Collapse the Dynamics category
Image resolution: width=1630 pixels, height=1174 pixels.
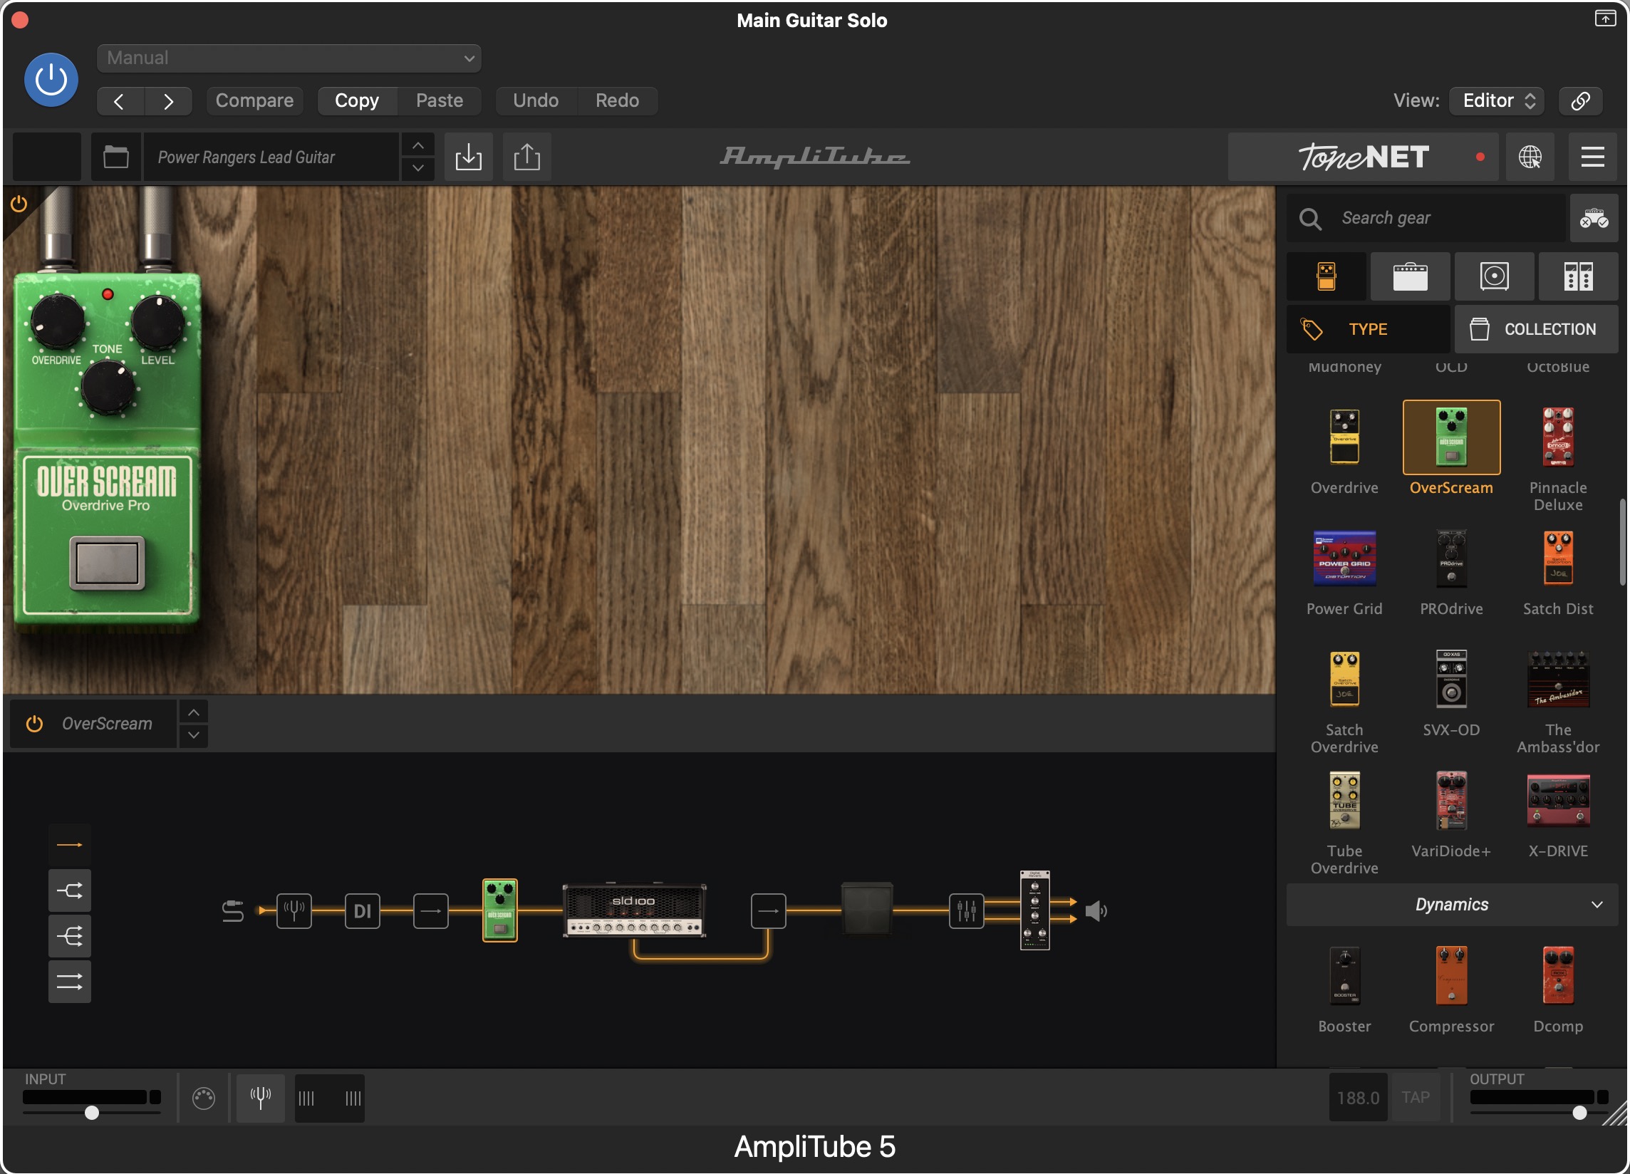(x=1451, y=904)
